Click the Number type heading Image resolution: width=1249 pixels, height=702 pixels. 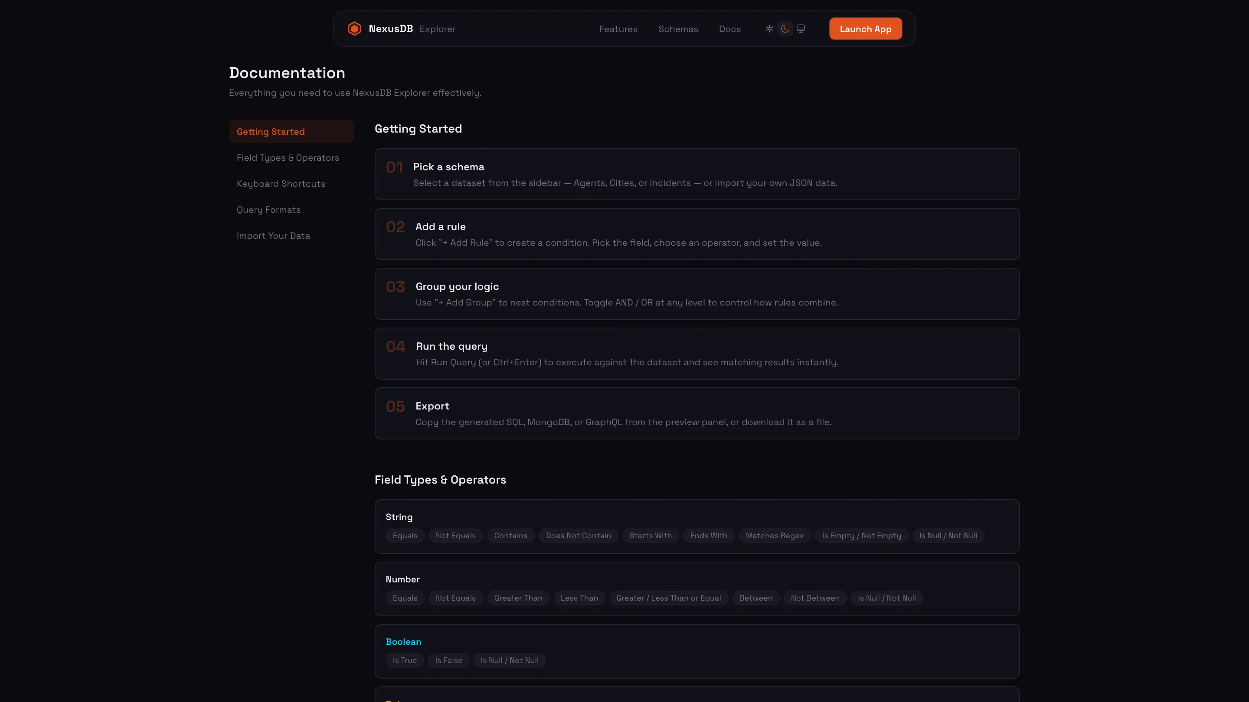[402, 579]
